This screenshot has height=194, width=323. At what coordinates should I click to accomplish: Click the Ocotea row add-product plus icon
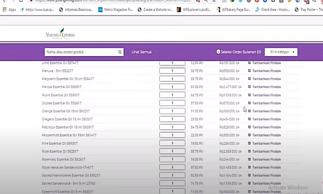(249, 103)
